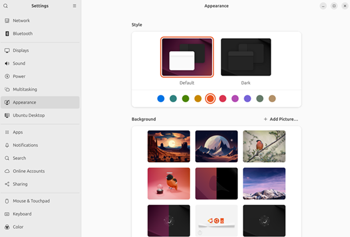Click the Notifications bell icon
Screen dimensions: 350x237
coord(7,145)
